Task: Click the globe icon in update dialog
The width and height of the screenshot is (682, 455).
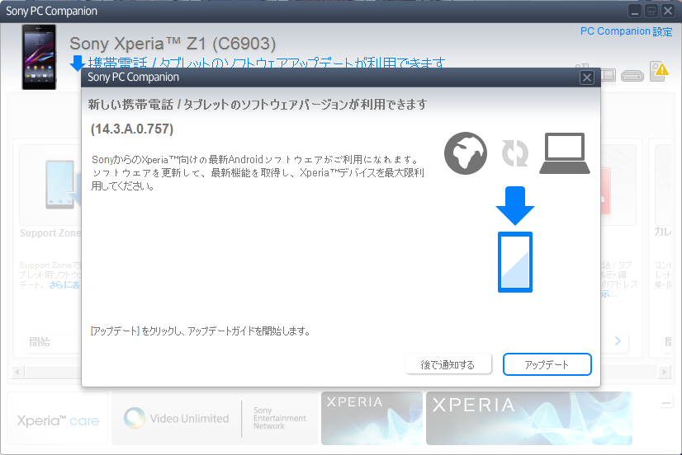Action: coord(466,153)
